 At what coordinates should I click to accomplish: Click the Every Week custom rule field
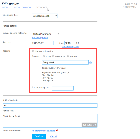(65, 62)
